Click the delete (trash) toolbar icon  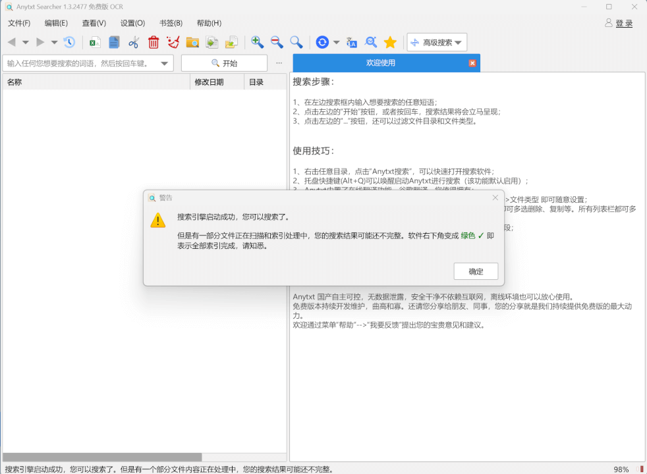point(152,41)
